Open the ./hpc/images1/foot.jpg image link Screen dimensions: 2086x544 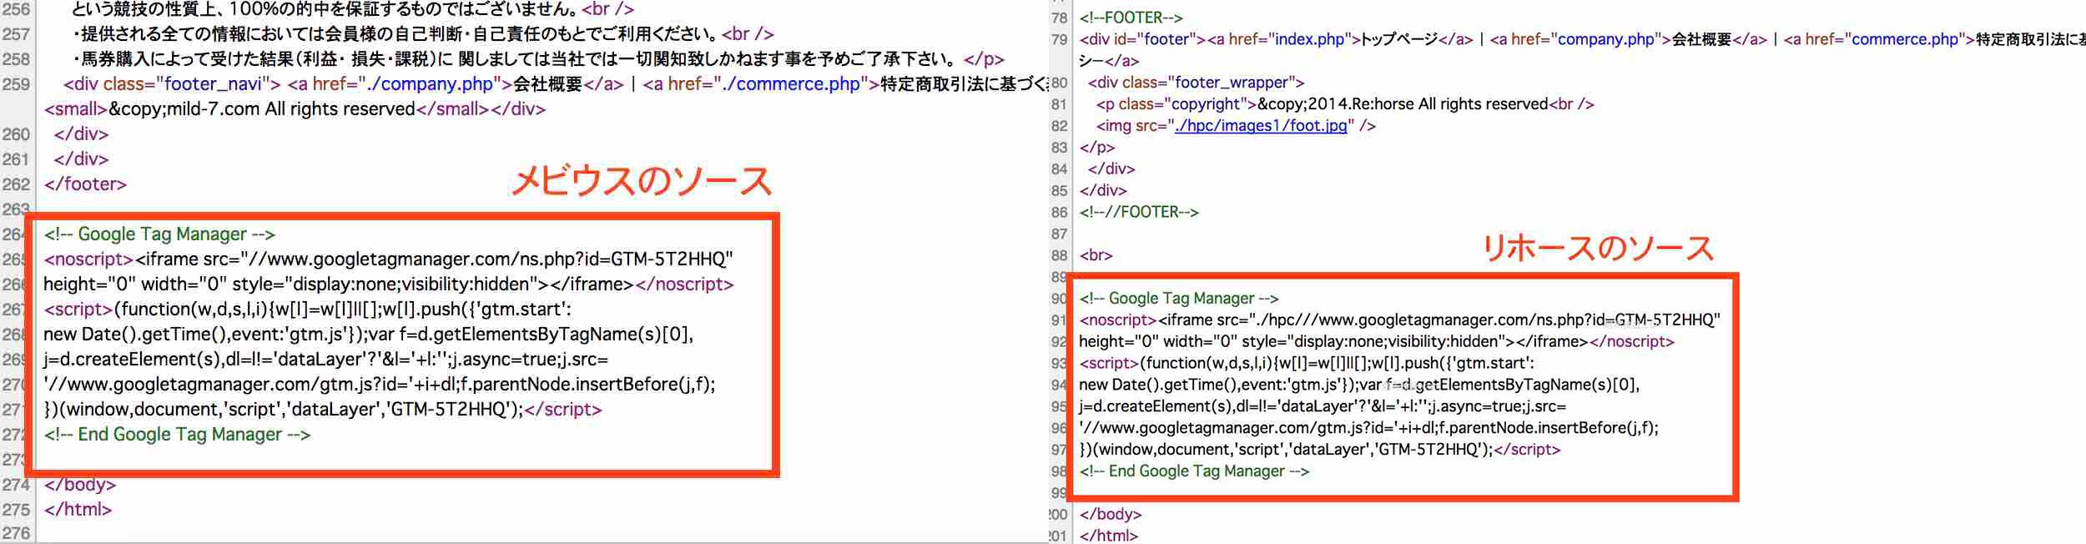(x=1260, y=126)
